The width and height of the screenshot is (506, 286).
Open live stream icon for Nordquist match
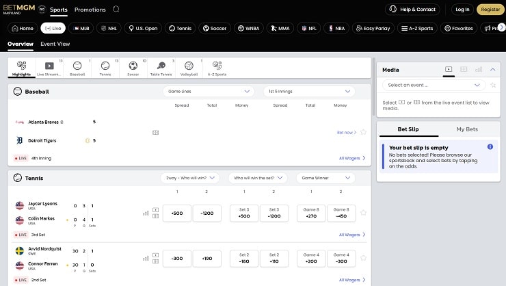155,255
